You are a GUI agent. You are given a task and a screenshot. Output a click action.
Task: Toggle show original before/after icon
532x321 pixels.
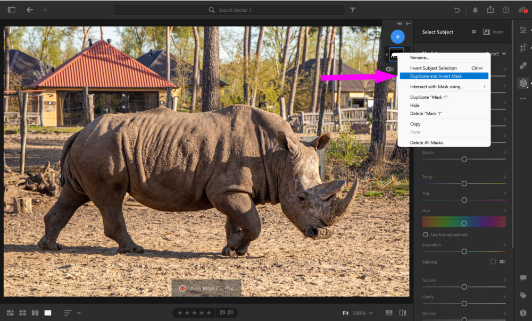(403, 313)
